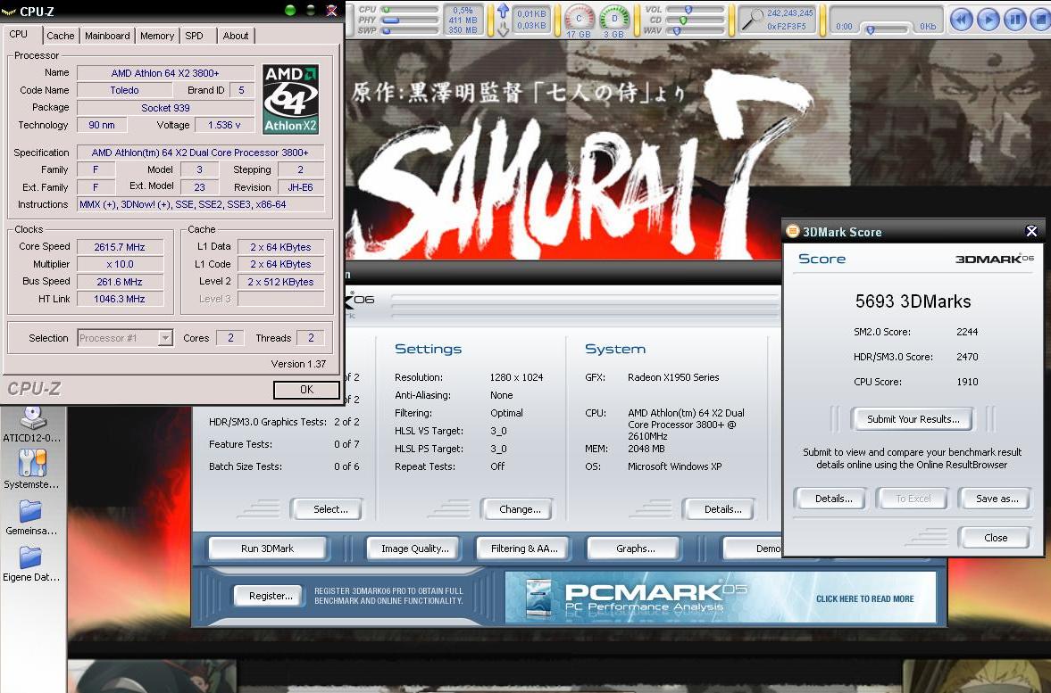Image resolution: width=1051 pixels, height=693 pixels.
Task: Click the Name field AMD Athlon 64 X2 3800+
Action: pyautogui.click(x=165, y=73)
